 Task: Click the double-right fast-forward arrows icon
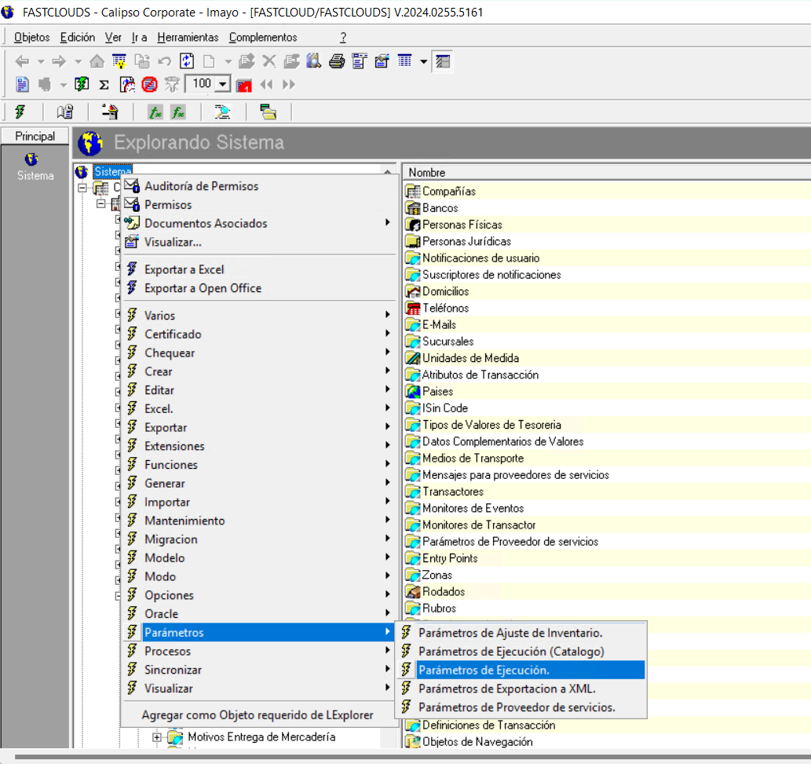coord(289,84)
